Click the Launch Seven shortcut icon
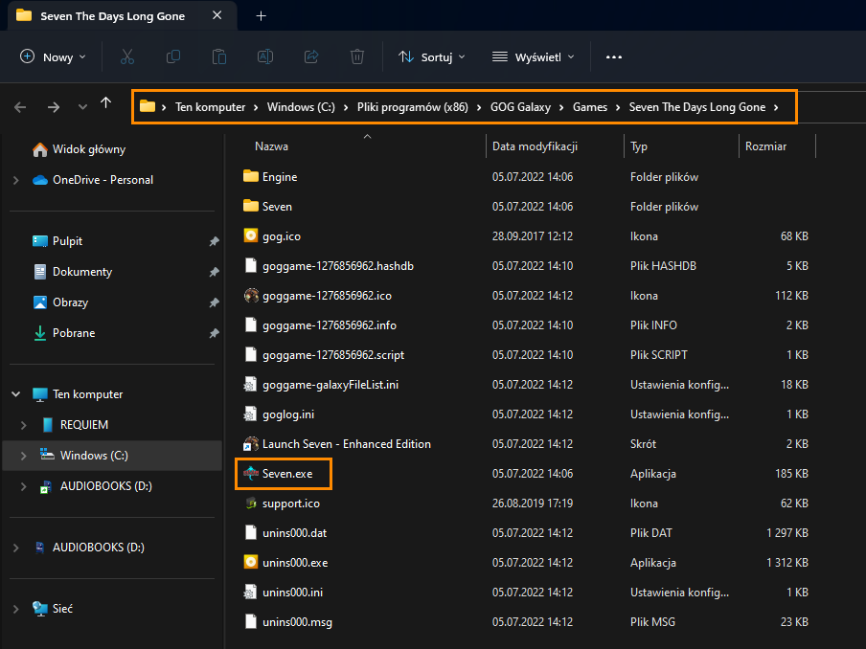 click(x=251, y=444)
